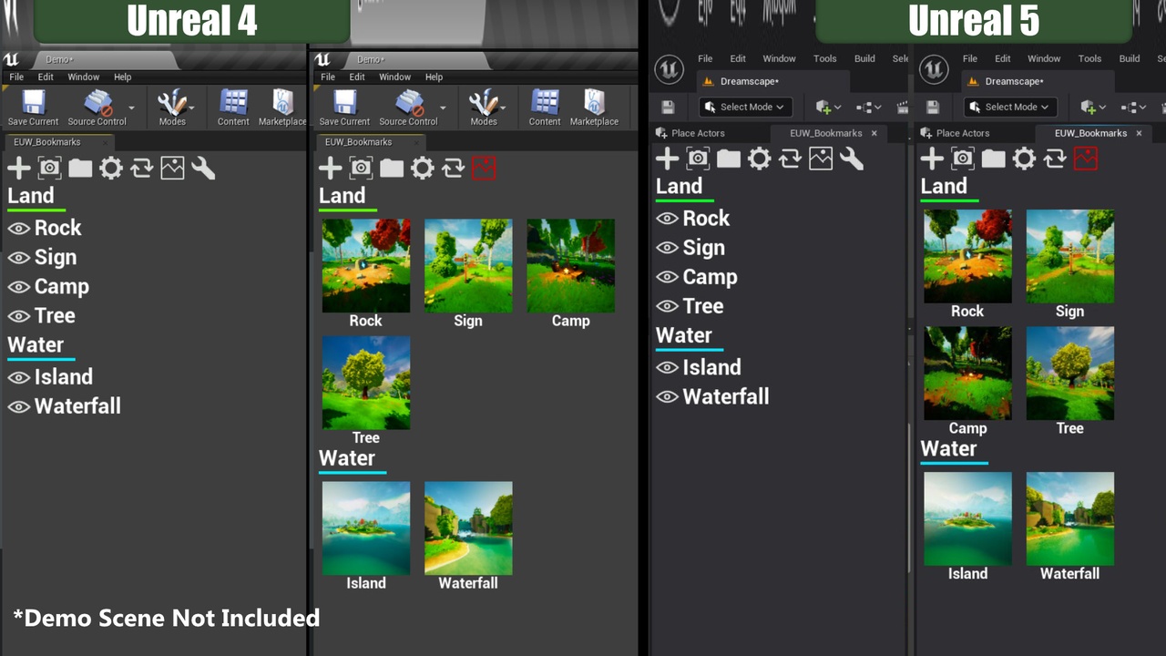Toggle the eye beside Camp in Unreal 4 list

[x=19, y=286]
